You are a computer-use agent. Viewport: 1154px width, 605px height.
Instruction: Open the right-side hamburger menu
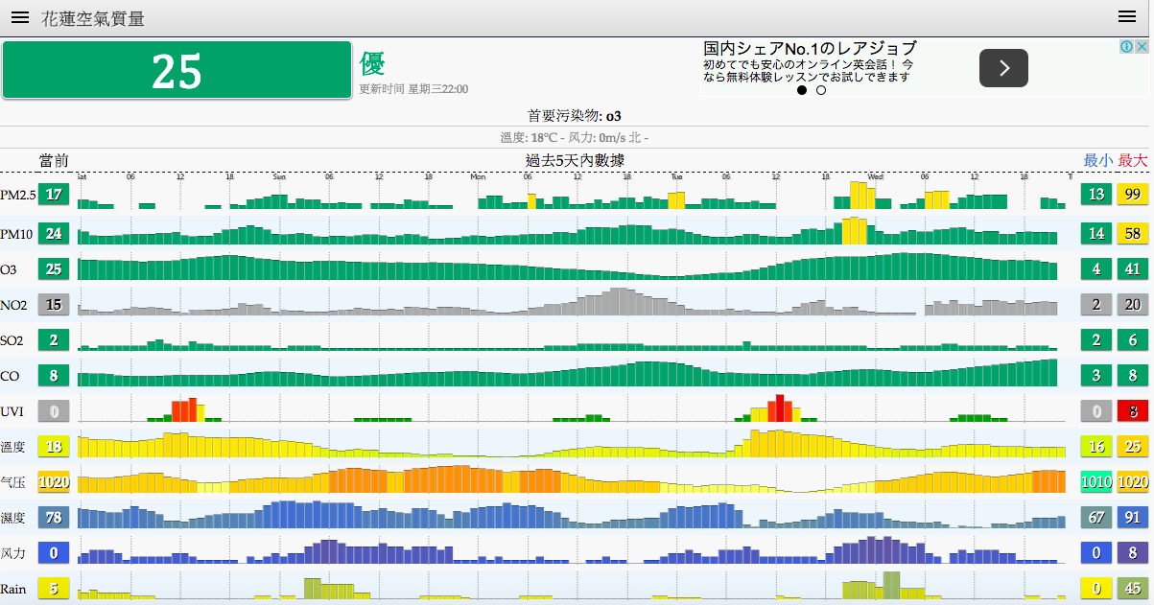pos(1126,16)
